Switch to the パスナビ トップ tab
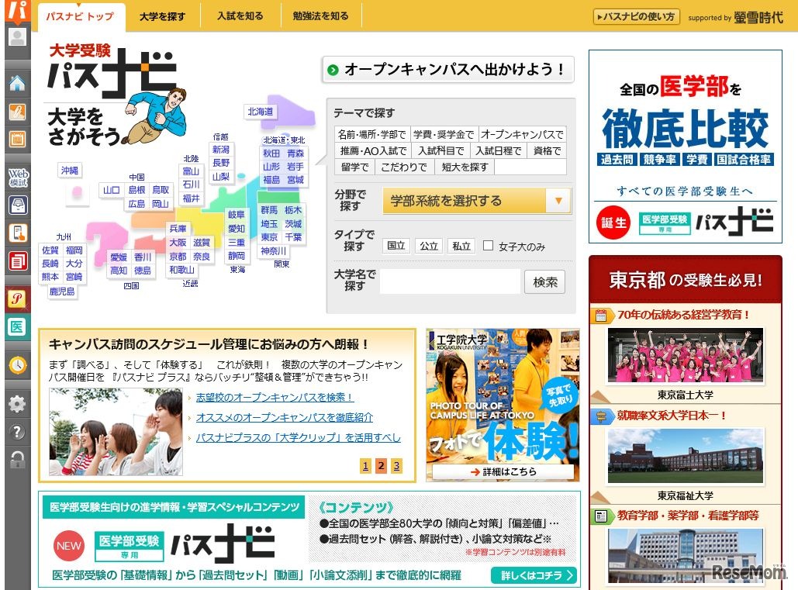Image resolution: width=798 pixels, height=590 pixels. pos(80,17)
